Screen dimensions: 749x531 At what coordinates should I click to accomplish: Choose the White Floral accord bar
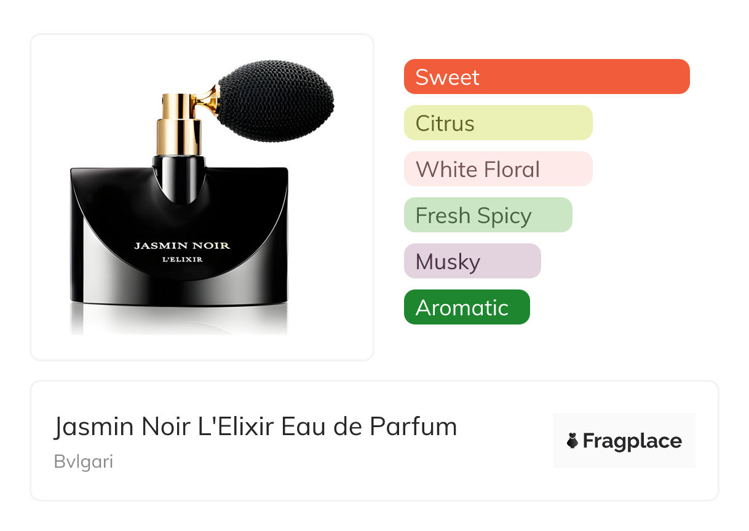point(498,169)
